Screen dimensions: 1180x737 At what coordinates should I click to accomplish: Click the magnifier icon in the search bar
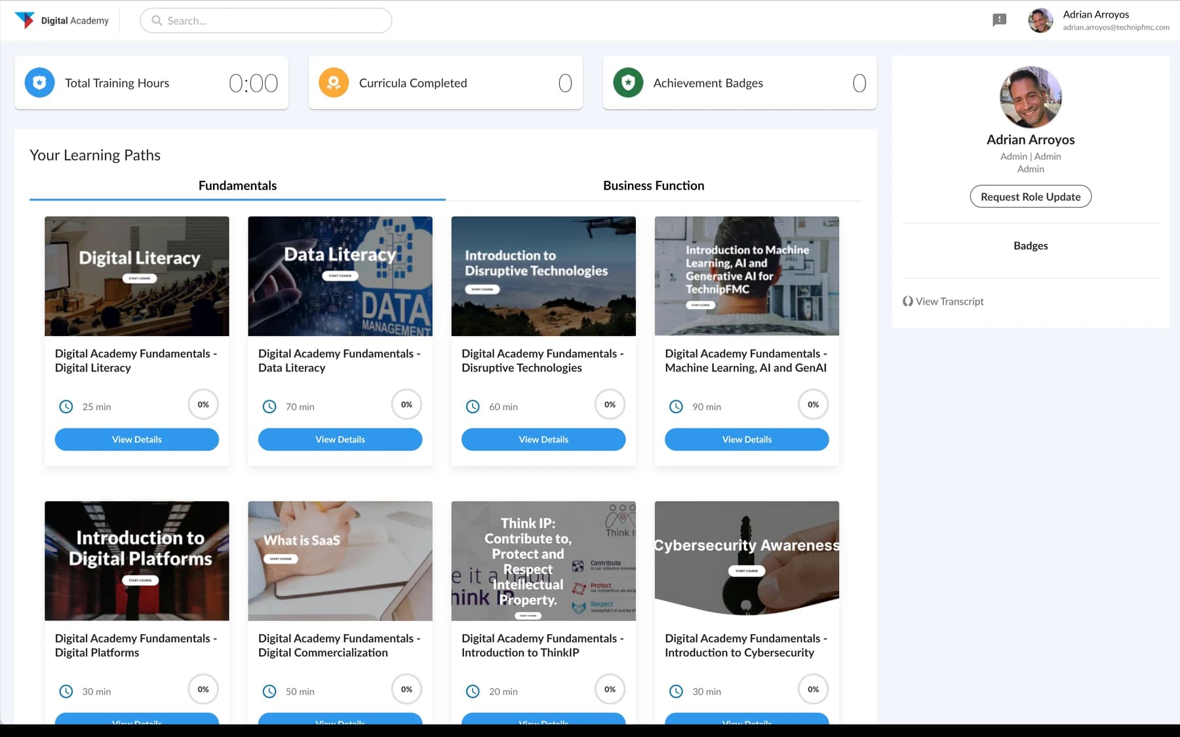point(156,20)
